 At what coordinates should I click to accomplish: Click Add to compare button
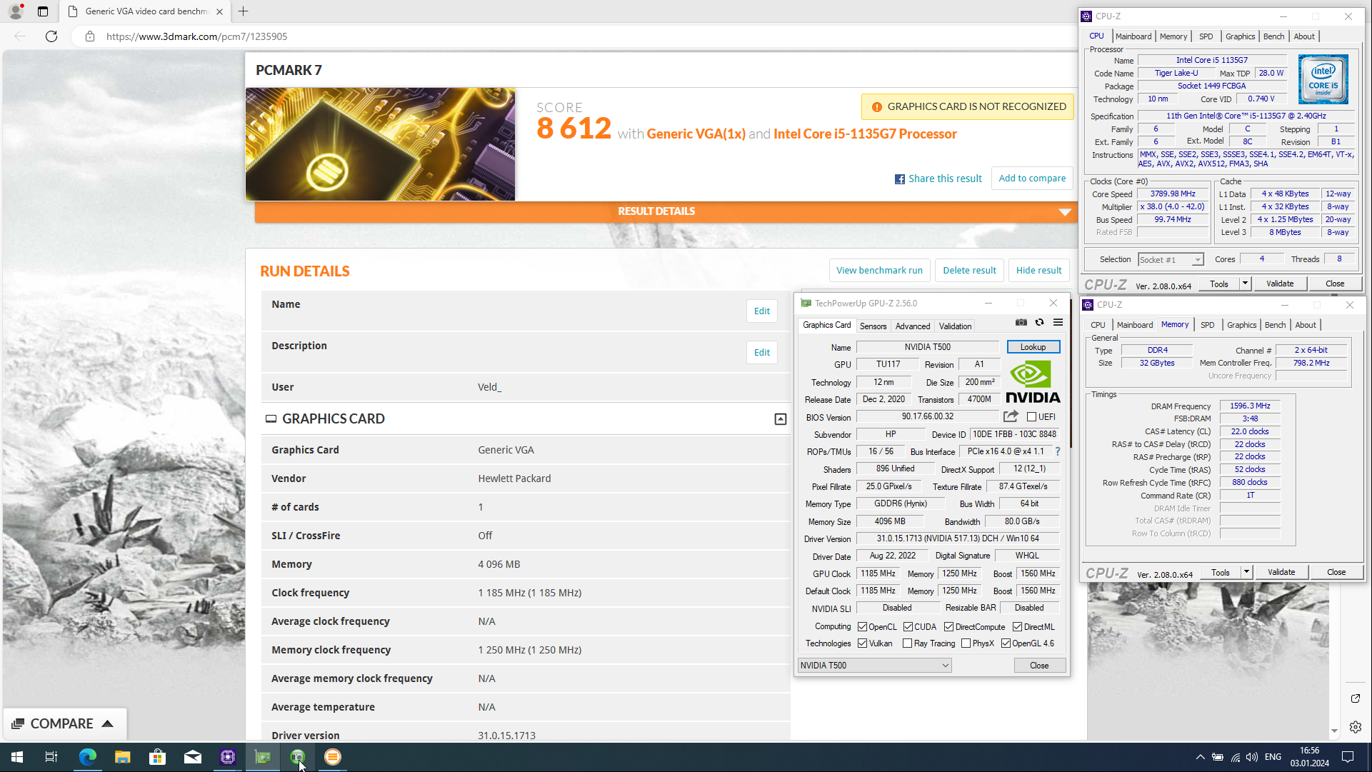click(1032, 179)
